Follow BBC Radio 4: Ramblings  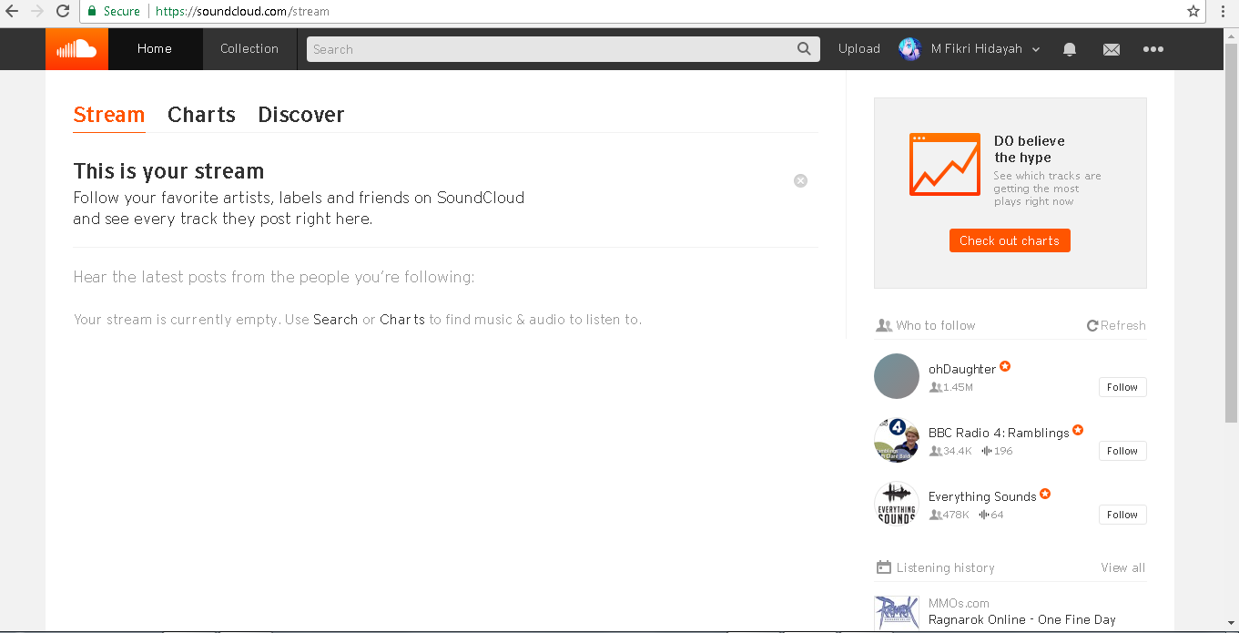click(1122, 451)
